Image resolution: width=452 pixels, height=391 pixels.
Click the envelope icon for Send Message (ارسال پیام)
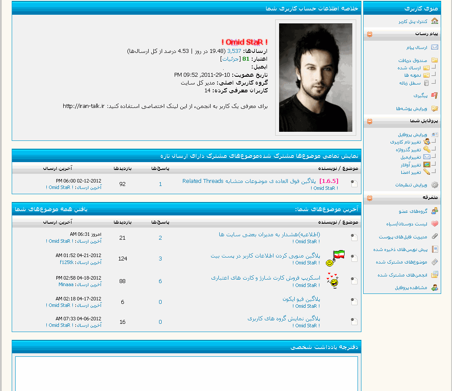434,47
